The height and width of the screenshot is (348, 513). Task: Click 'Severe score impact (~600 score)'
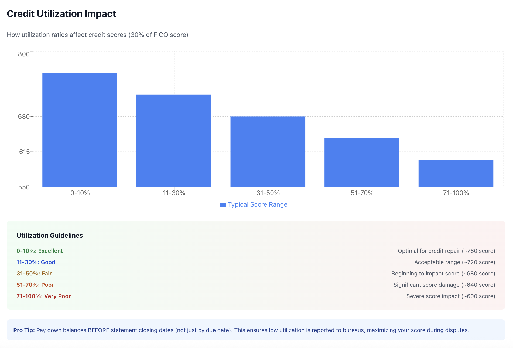tap(451, 296)
